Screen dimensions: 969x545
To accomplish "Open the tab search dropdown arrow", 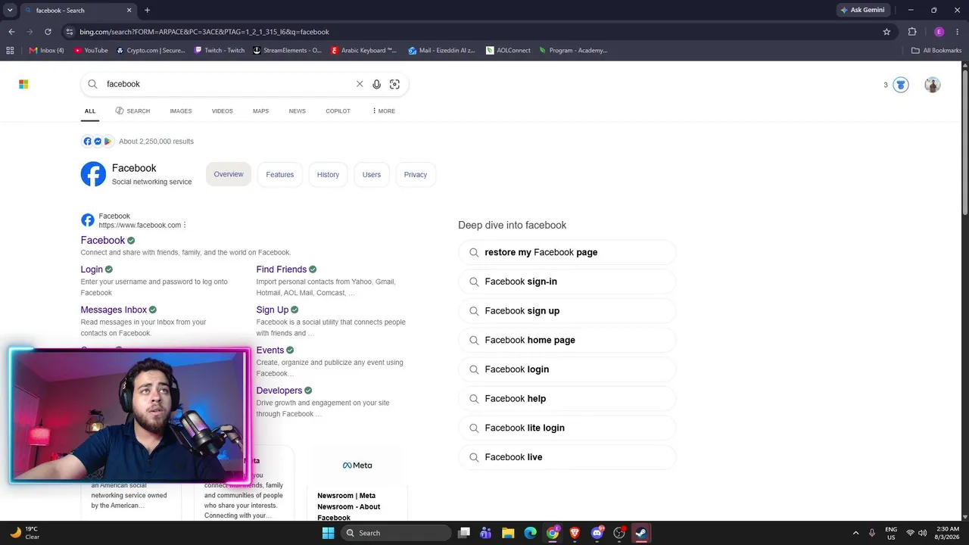I will tap(10, 11).
